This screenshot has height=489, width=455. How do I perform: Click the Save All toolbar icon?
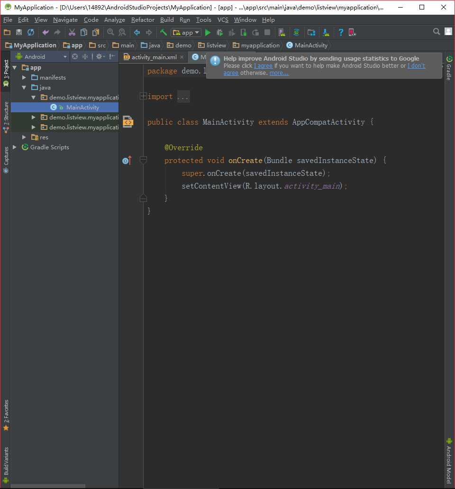19,32
